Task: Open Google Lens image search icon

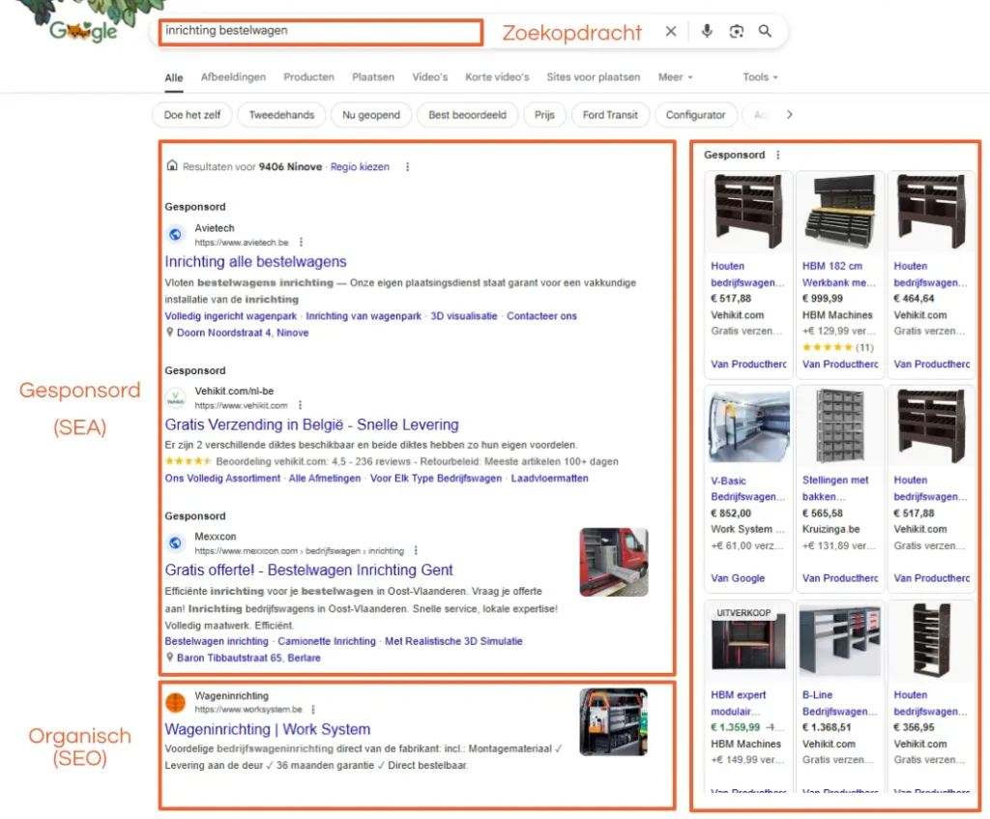Action: (x=737, y=32)
